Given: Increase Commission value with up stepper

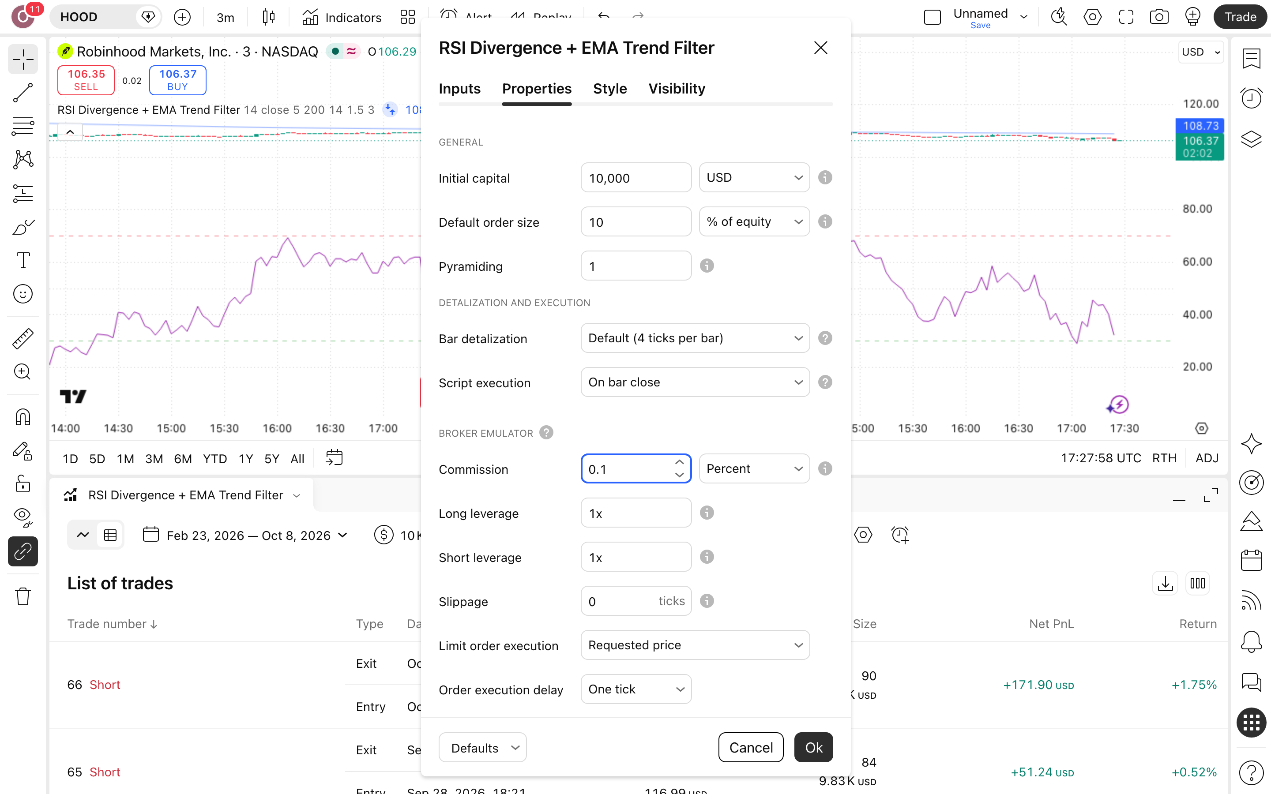Looking at the screenshot, I should (x=679, y=462).
